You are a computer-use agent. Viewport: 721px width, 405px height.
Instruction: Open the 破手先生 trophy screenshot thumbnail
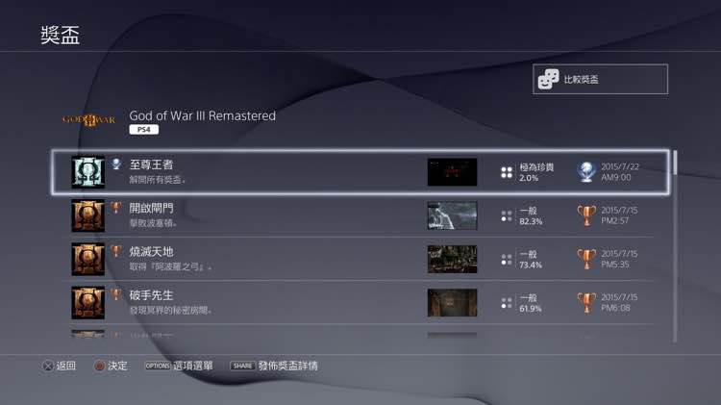[x=452, y=303]
